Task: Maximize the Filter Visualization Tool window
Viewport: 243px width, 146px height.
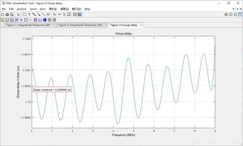Action: tap(229, 3)
